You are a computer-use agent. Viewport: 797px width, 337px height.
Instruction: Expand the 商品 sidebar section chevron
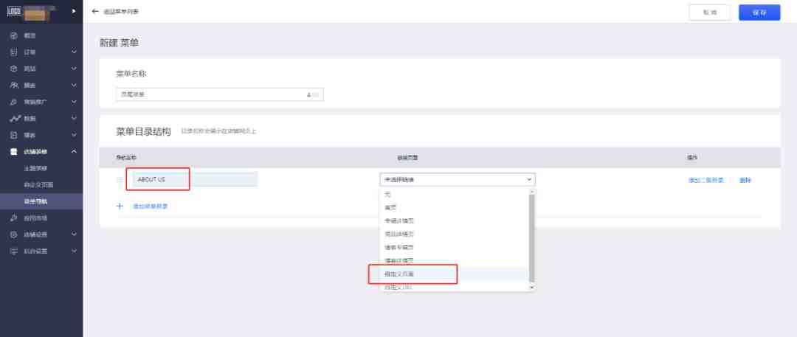coord(74,69)
